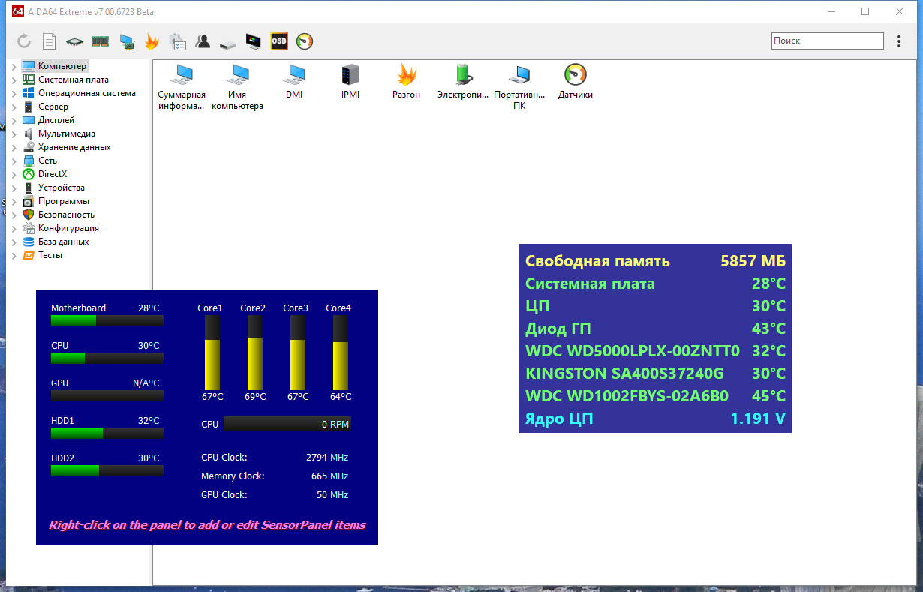The height and width of the screenshot is (592, 923).
Task: Open the Имя компьютера icon
Action: 238,87
